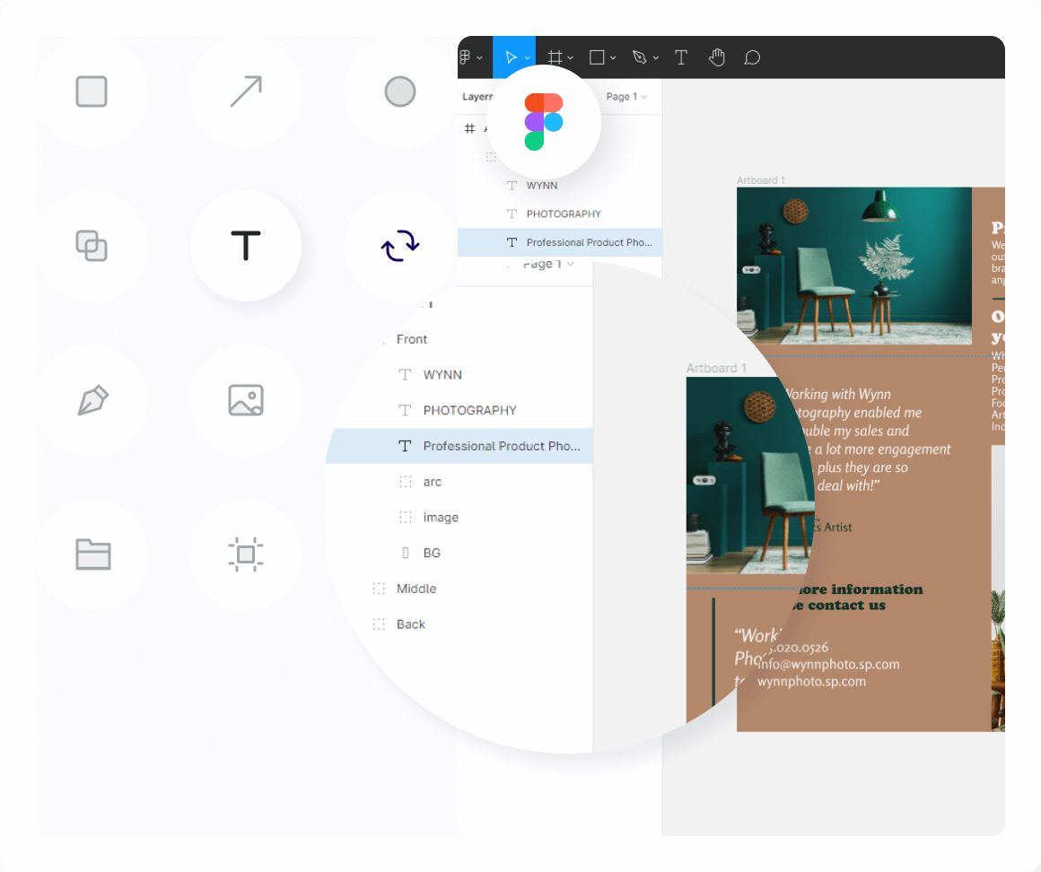This screenshot has width=1041, height=872.
Task: Select the Move tool in the toolbar
Action: coord(510,57)
